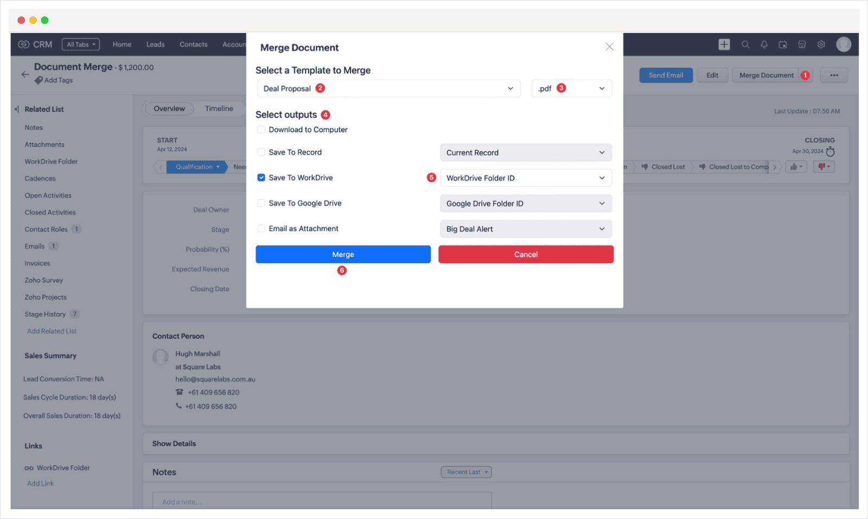Switch to the Overview tab
The image size is (868, 519).
tap(169, 108)
